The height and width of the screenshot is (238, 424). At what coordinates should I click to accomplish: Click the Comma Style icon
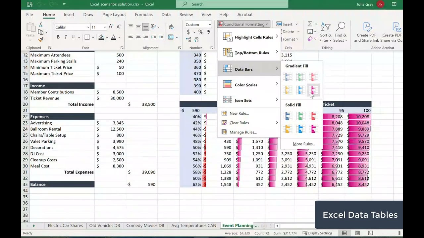pos(208,32)
